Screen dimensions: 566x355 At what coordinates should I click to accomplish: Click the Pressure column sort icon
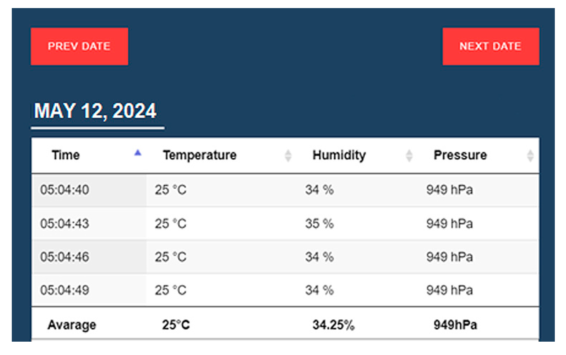530,155
